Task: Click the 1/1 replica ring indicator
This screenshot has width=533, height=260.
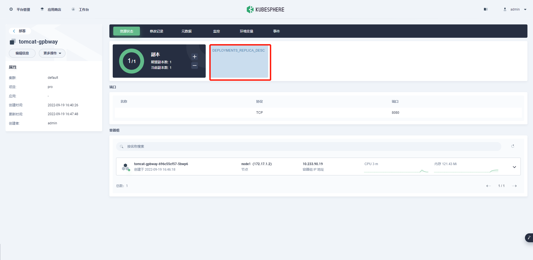Action: pyautogui.click(x=132, y=61)
